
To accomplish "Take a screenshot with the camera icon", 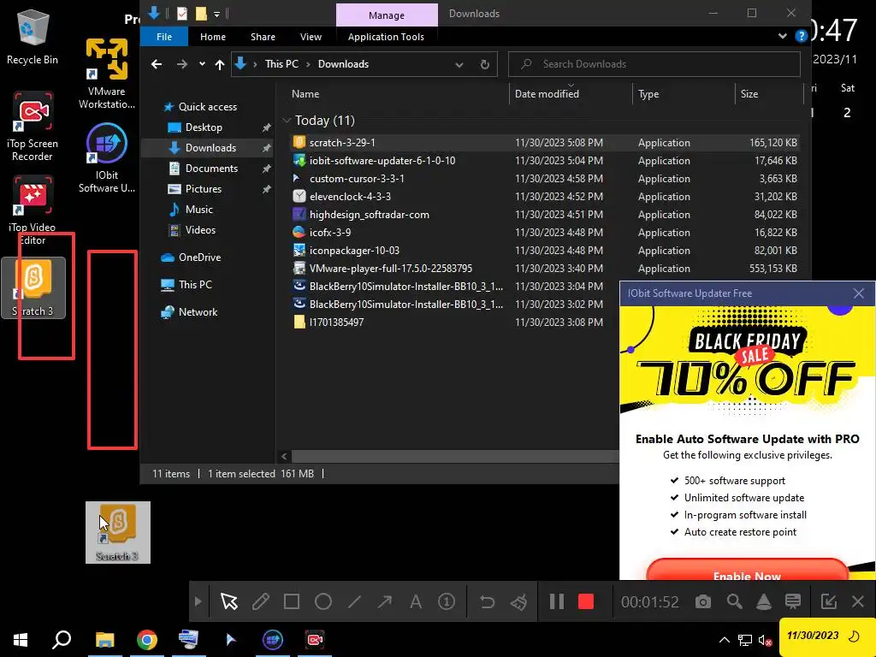I will point(703,601).
